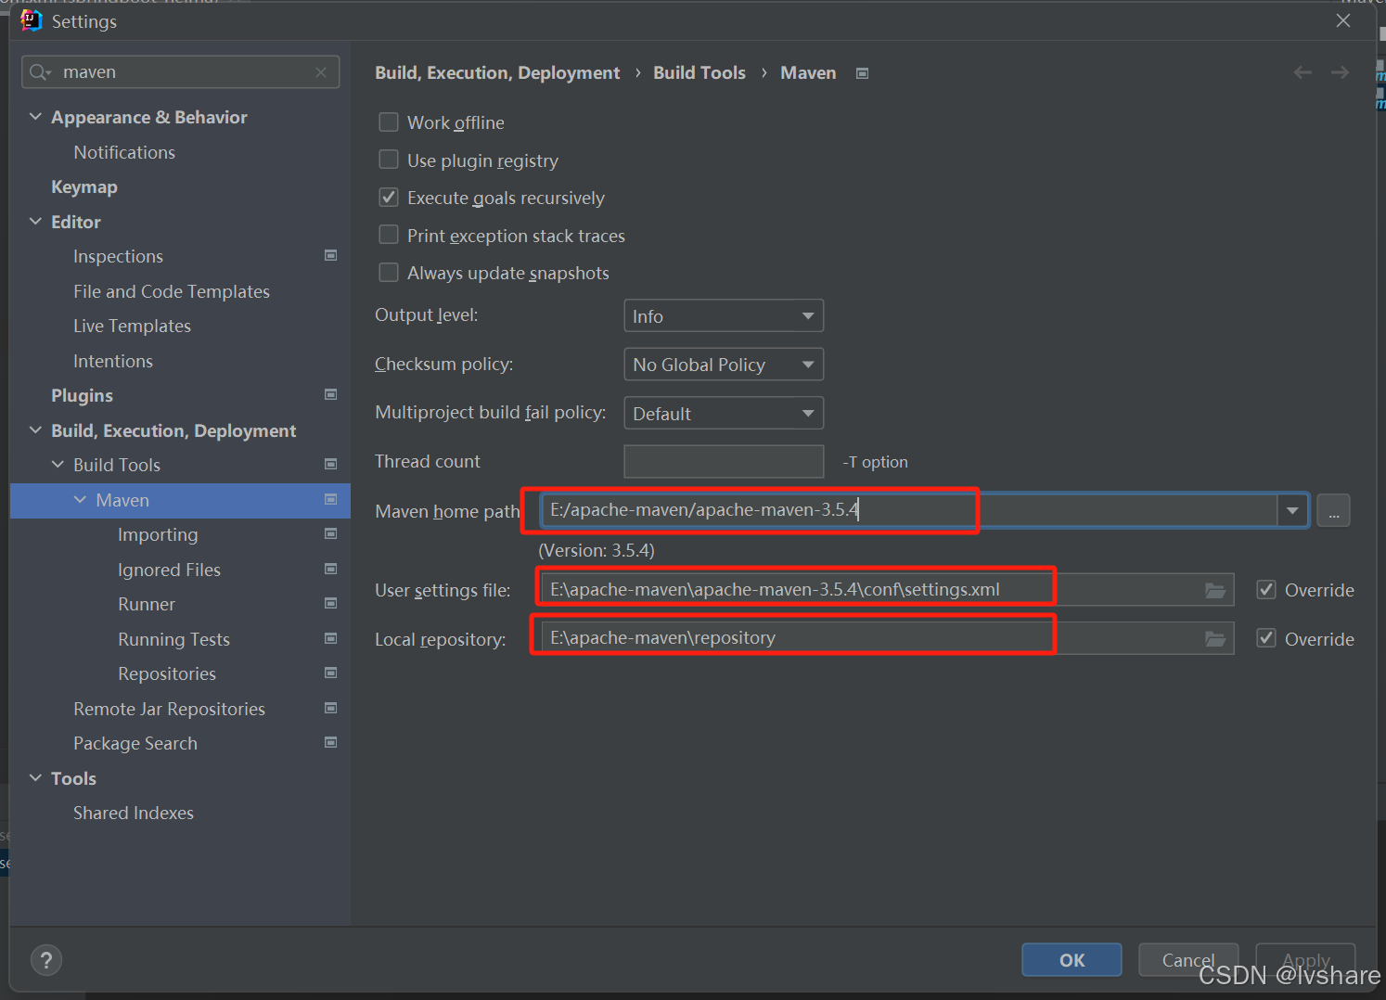Open the Live Templates page
This screenshot has width=1386, height=1000.
pyautogui.click(x=132, y=326)
